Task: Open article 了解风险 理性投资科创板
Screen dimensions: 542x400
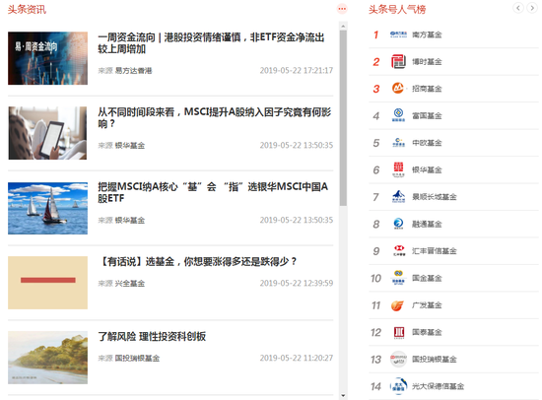Action: (x=152, y=336)
